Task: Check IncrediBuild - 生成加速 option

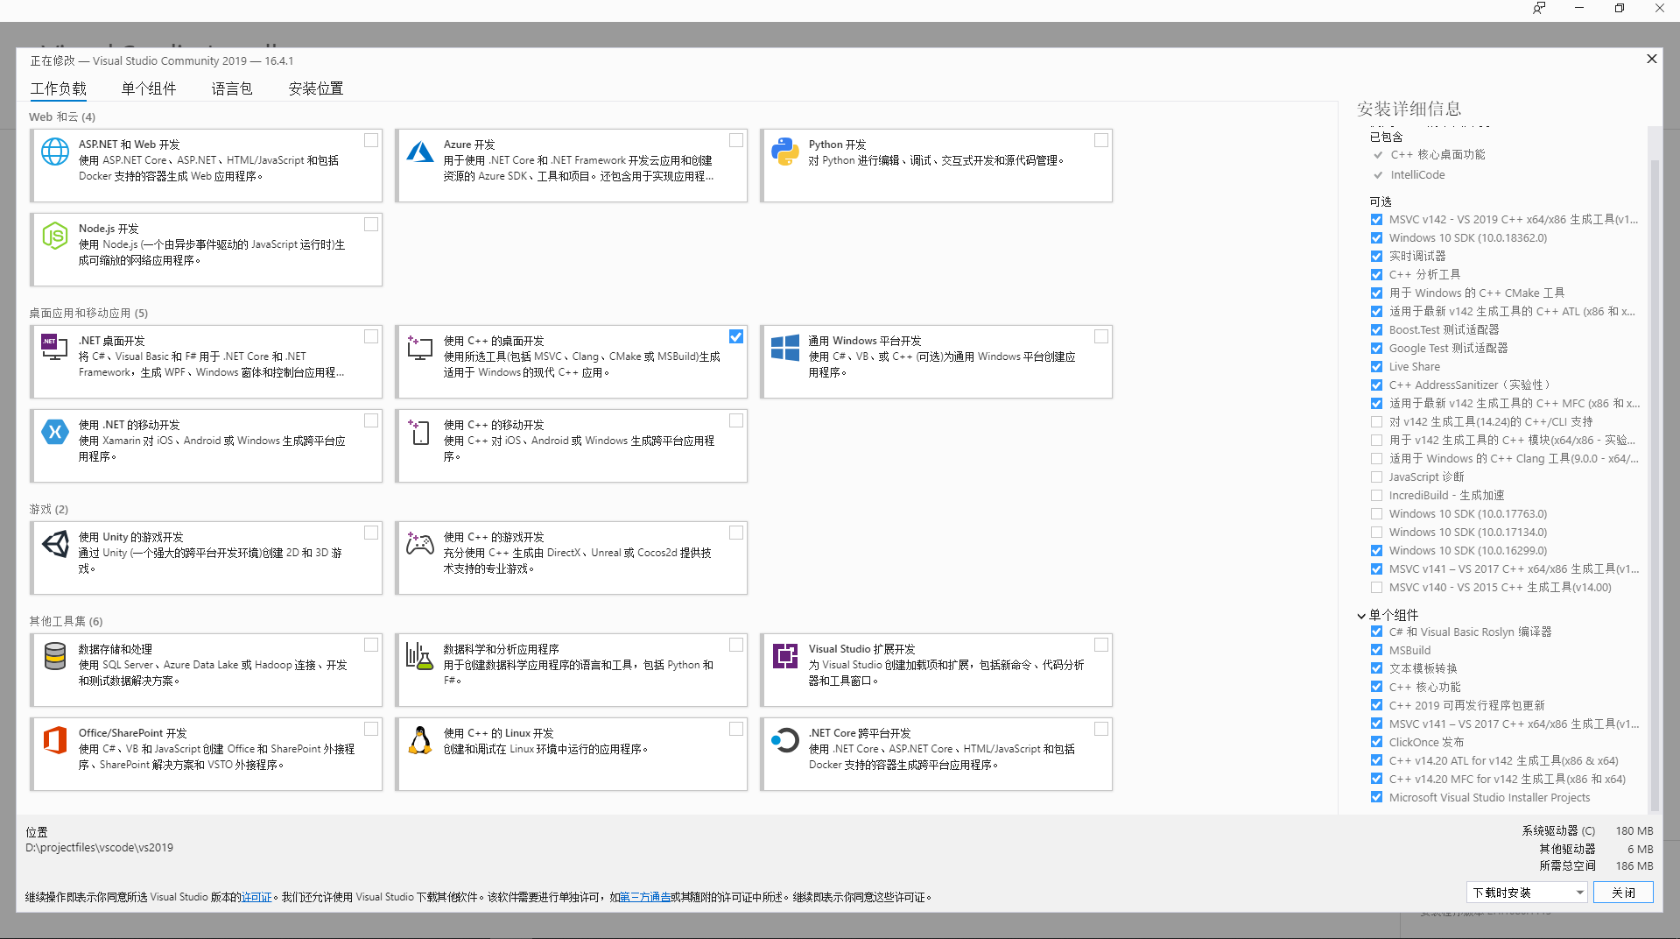Action: click(1377, 496)
